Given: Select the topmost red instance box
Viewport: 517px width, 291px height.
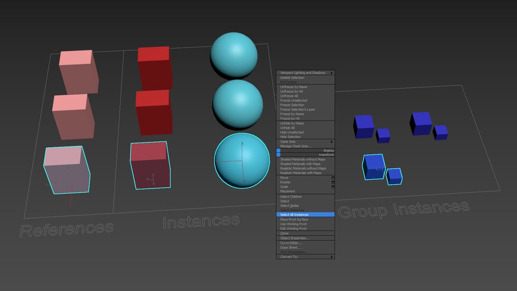Looking at the screenshot, I should (155, 69).
